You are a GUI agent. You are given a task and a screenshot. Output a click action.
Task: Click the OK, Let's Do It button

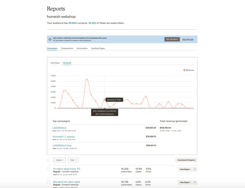(171, 39)
